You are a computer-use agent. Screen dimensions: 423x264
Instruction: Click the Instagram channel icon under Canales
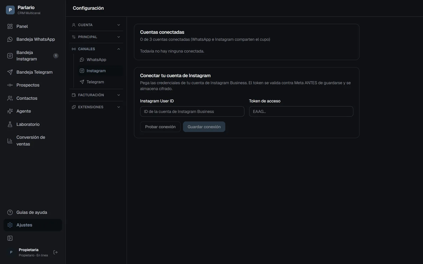click(82, 71)
